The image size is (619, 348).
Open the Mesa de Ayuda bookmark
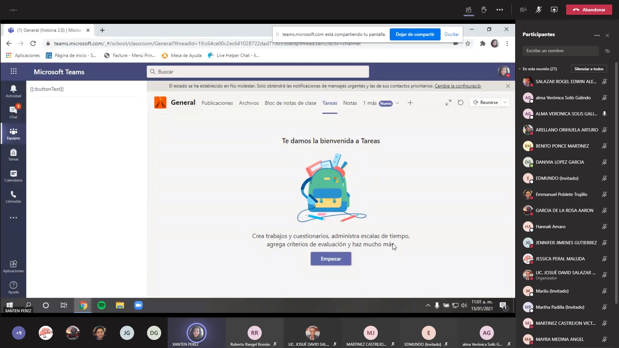[182, 55]
